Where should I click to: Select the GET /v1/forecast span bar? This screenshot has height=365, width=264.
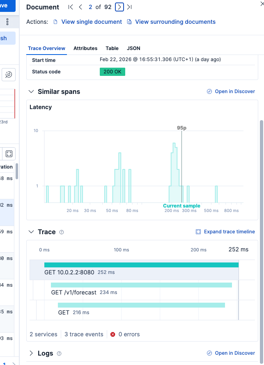coord(142,285)
